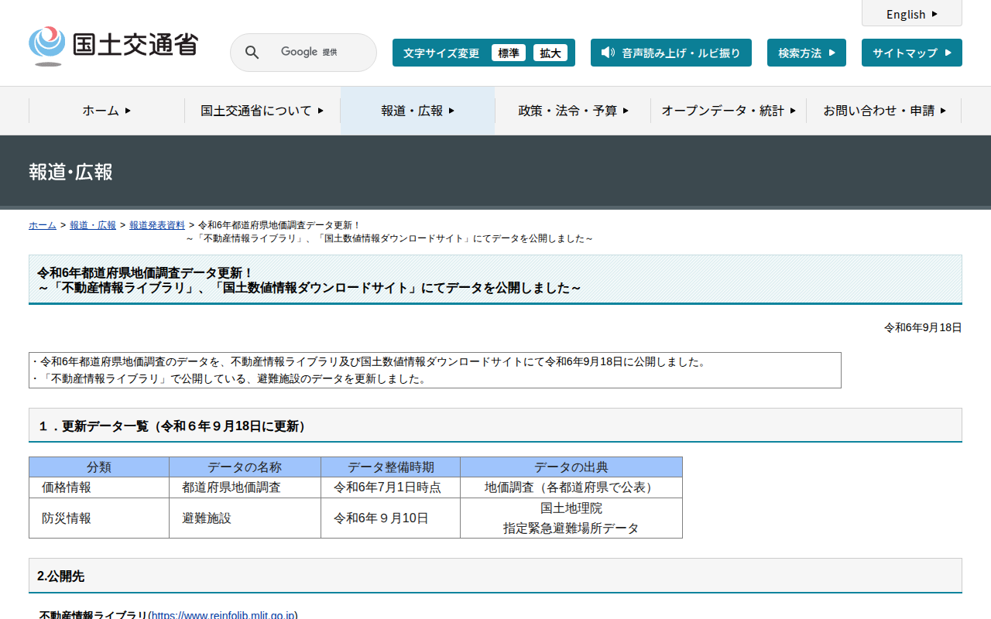Click the 報道発表資料 breadcrumb link
The image size is (991, 619).
157,225
